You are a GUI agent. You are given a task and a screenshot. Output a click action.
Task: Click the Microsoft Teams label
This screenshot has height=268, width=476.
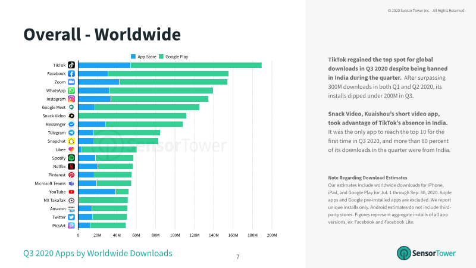coord(50,183)
